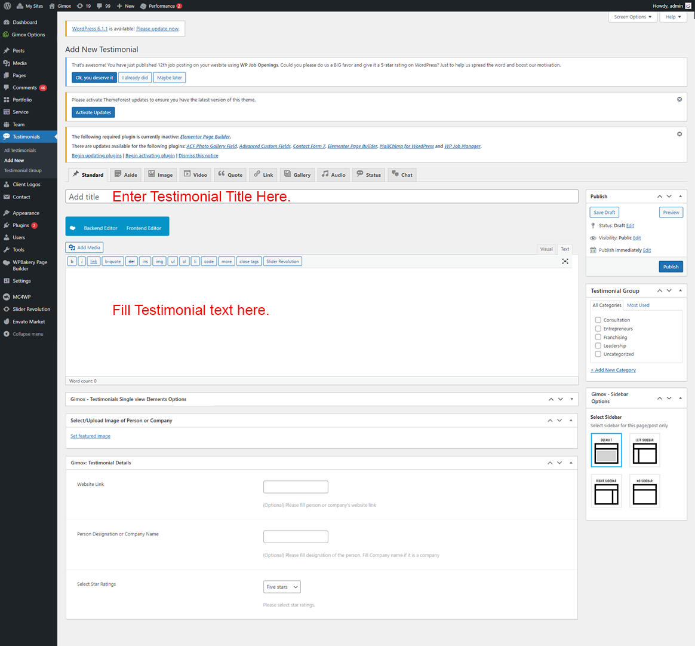Screen dimensions: 695x646
Task: Choose the No Sidebar layout option
Action: click(x=644, y=491)
